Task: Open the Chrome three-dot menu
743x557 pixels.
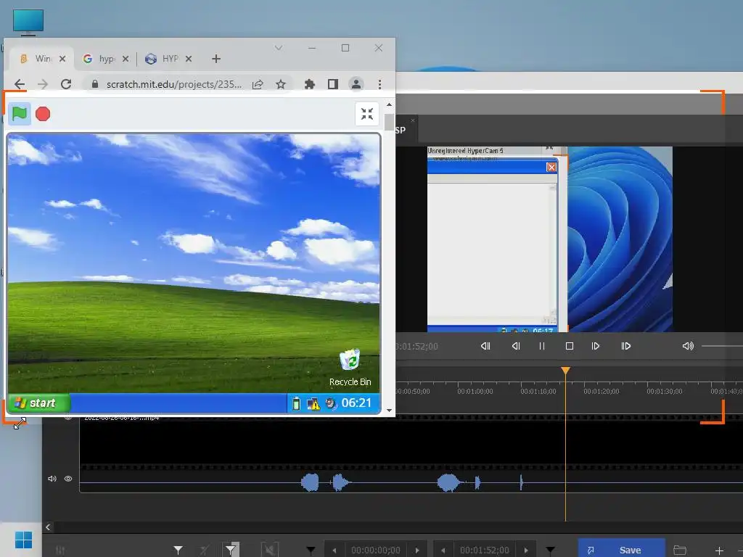Action: click(x=379, y=84)
